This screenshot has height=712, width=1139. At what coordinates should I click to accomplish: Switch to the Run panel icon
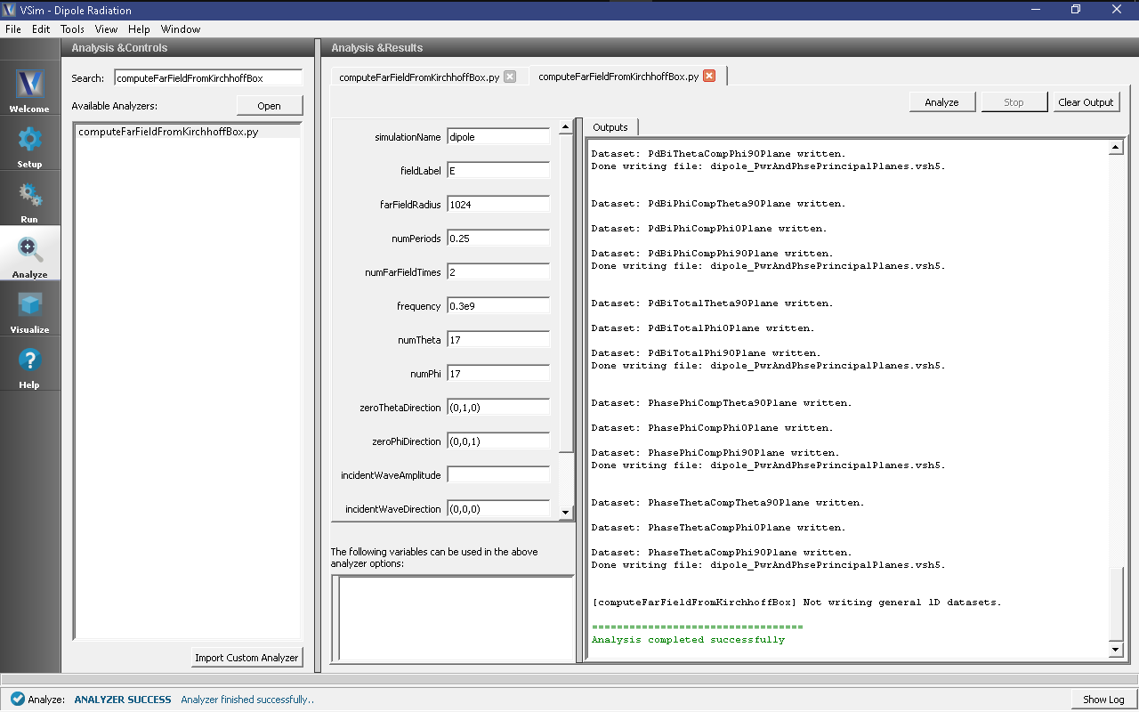pyautogui.click(x=29, y=195)
